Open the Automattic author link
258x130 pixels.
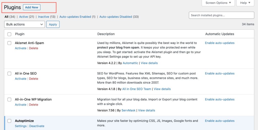(x=130, y=63)
